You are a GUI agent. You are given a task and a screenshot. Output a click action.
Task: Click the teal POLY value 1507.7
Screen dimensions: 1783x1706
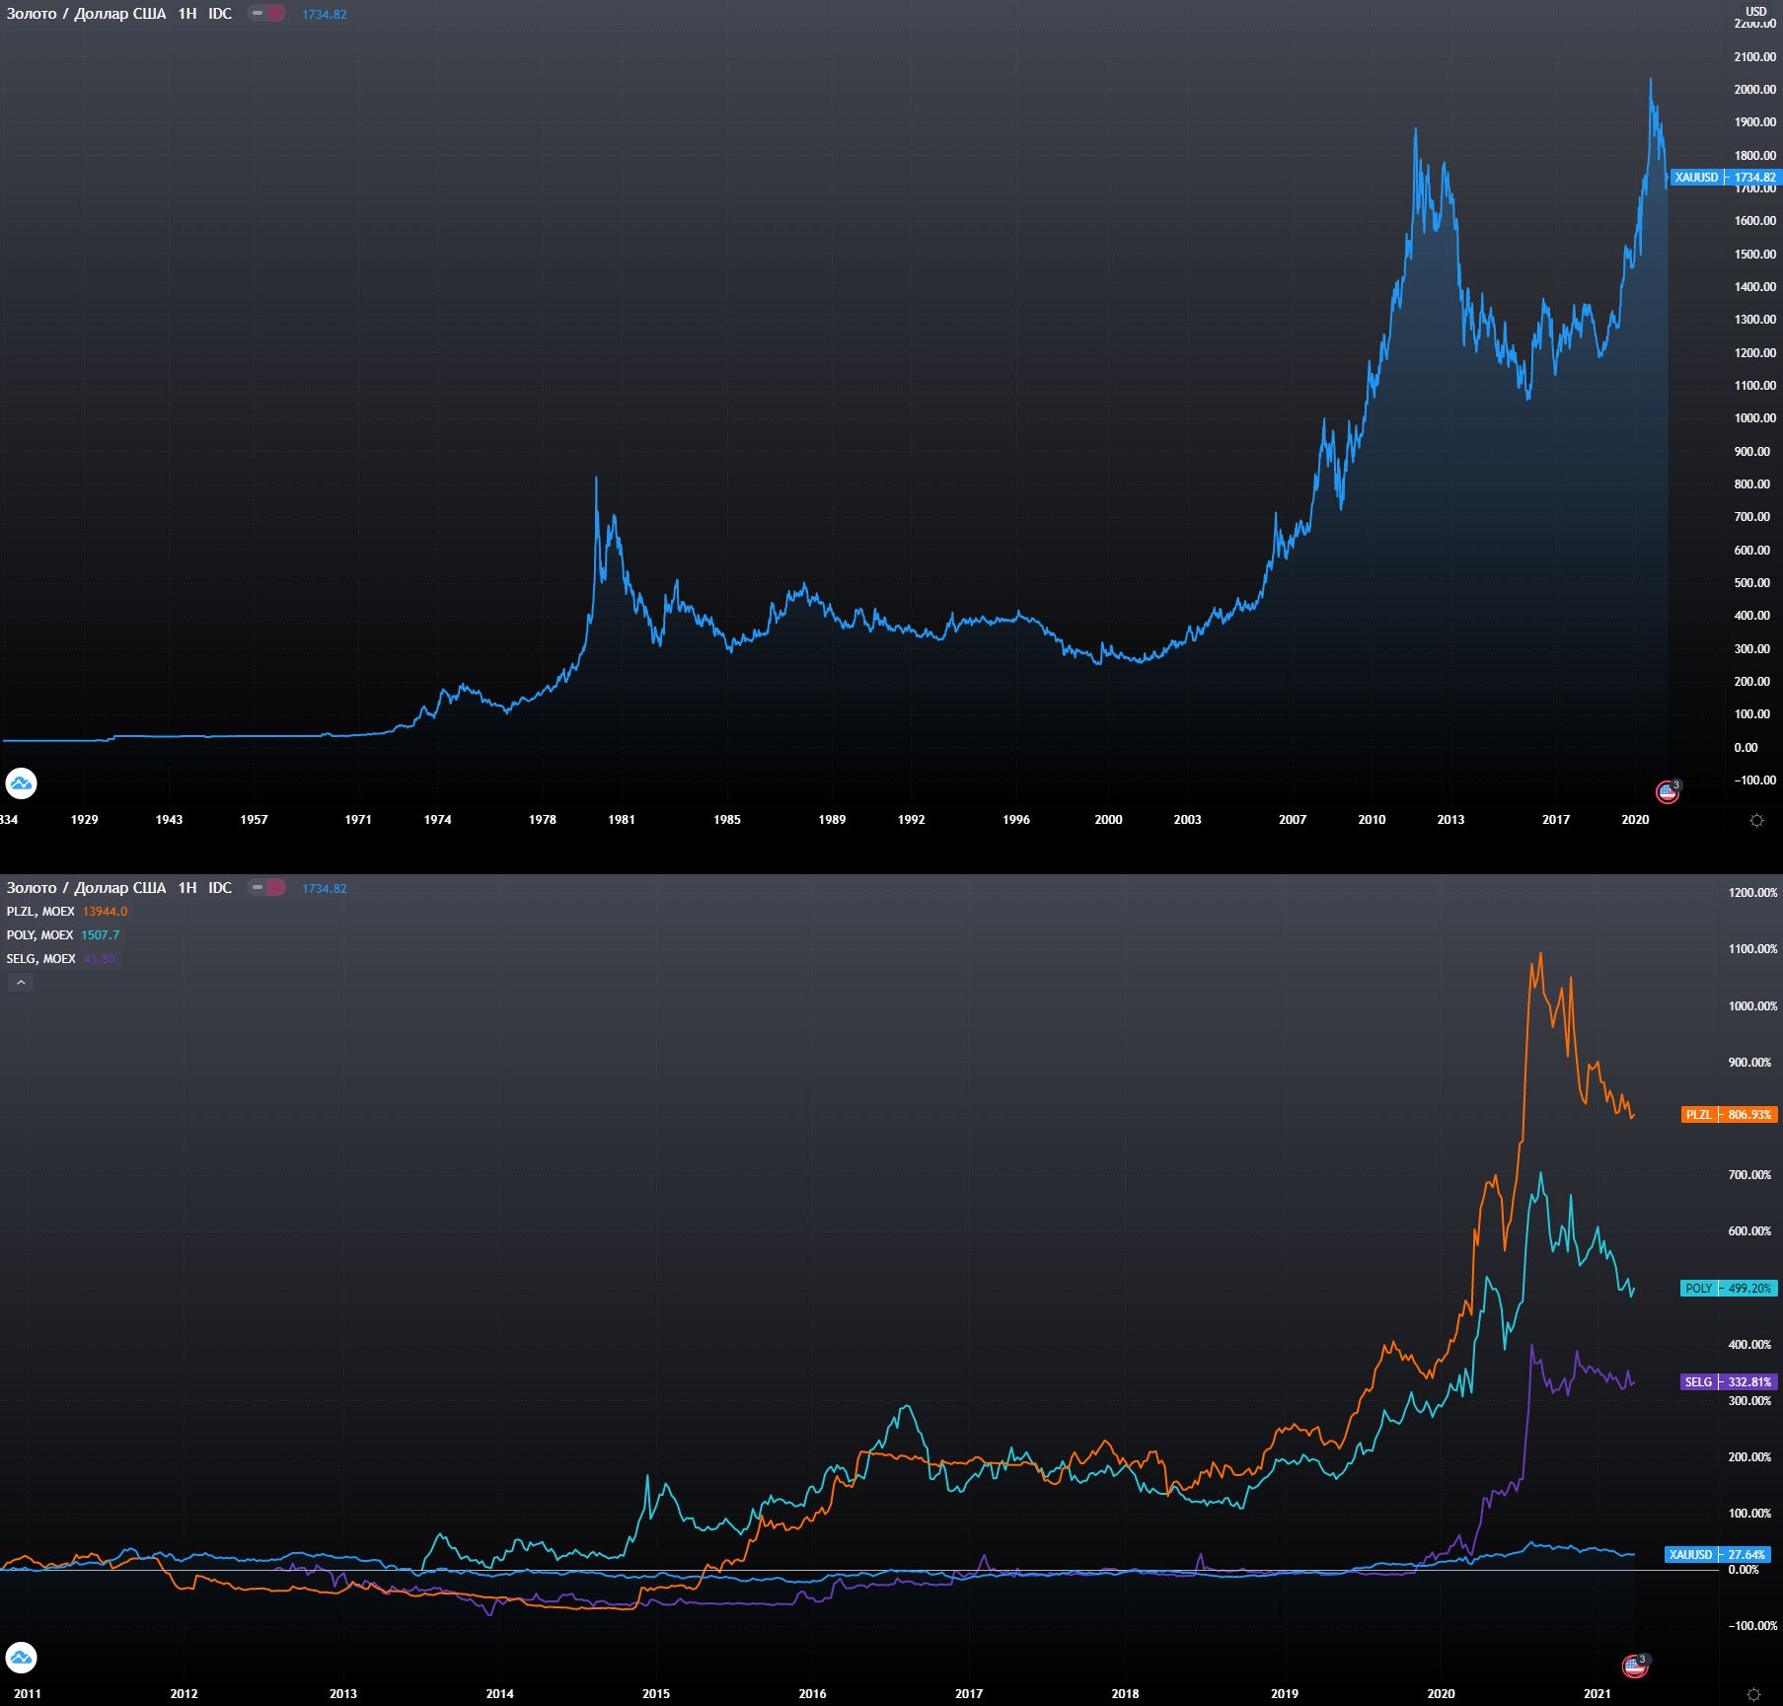tap(100, 935)
